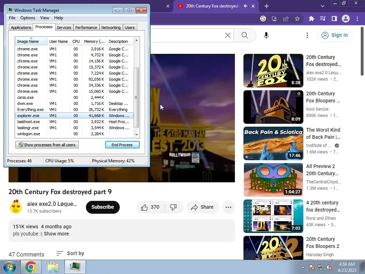Switch to the Networking tab

[x=111, y=27]
